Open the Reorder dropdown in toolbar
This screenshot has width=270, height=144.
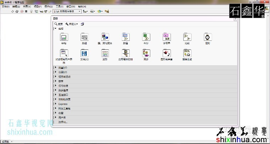100,11
